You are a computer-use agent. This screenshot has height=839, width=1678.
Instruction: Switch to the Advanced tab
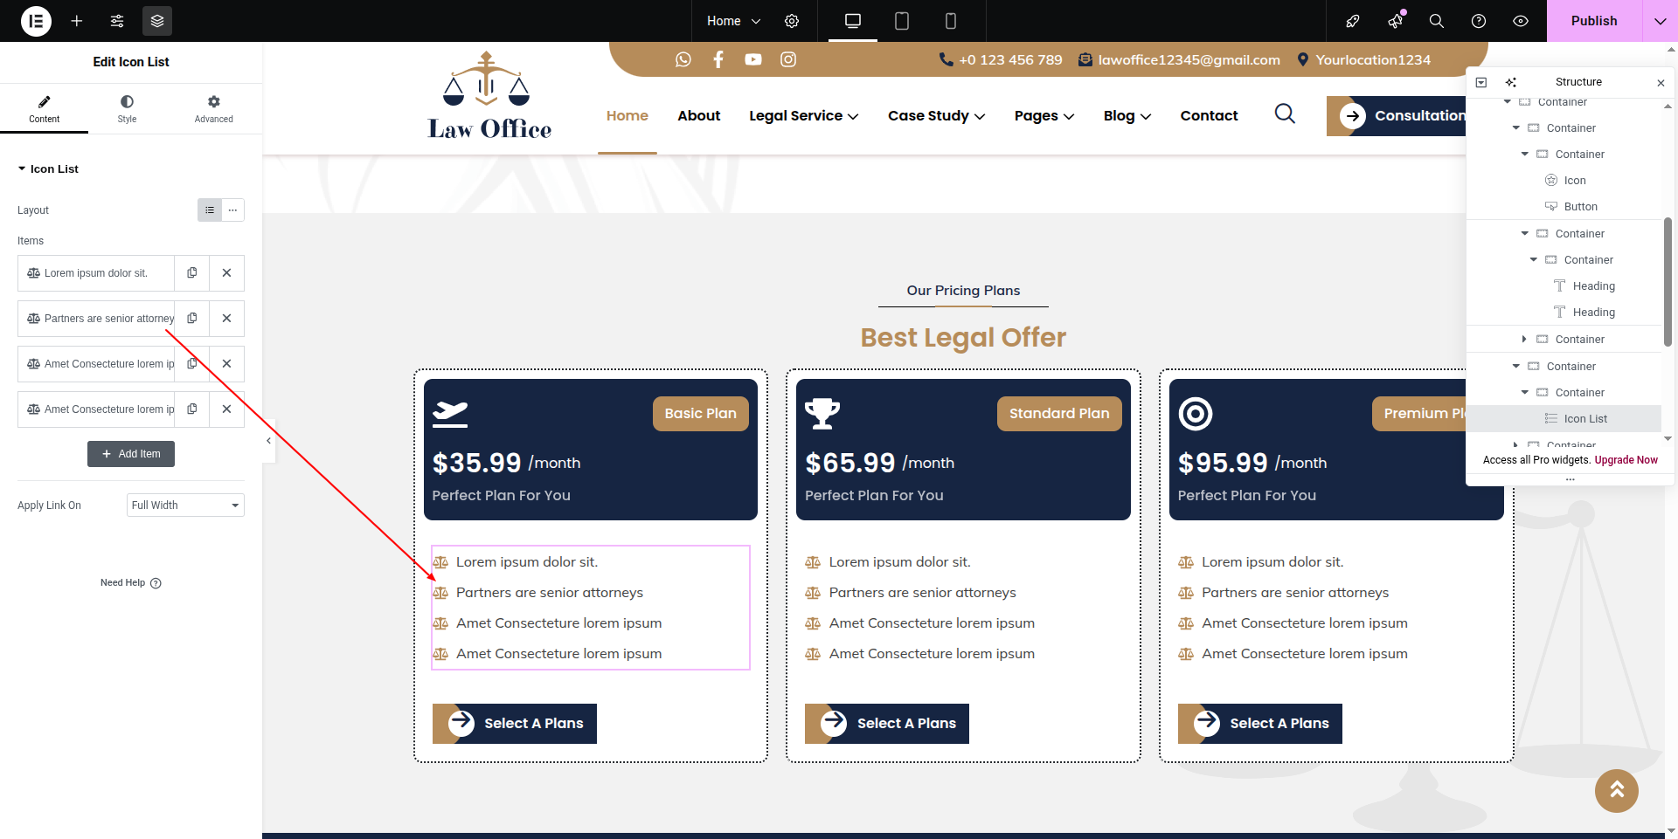click(x=214, y=109)
